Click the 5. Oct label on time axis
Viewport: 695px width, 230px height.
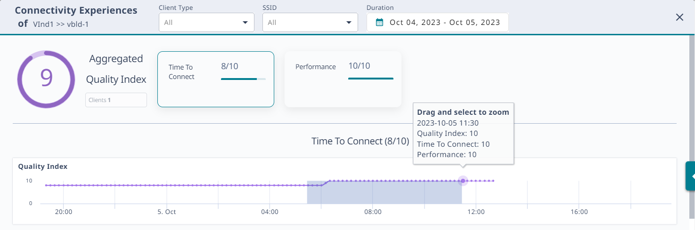click(x=166, y=212)
